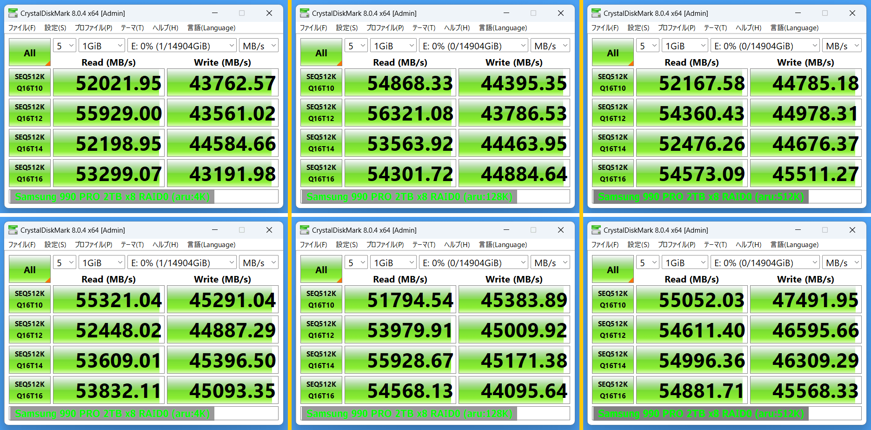
Task: Click CrystalDiskMark title icon in top aru:512K window
Action: [596, 13]
